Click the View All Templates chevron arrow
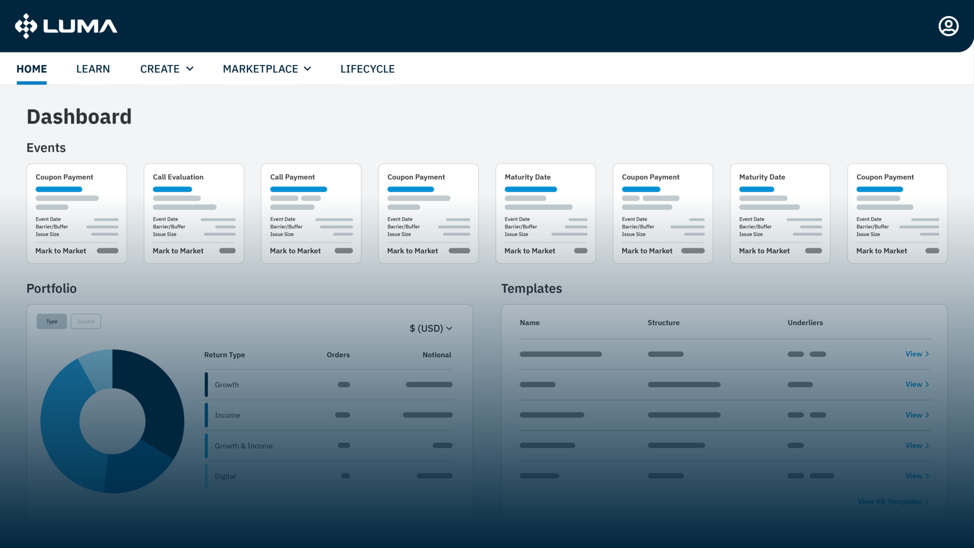Image resolution: width=974 pixels, height=548 pixels. (927, 501)
